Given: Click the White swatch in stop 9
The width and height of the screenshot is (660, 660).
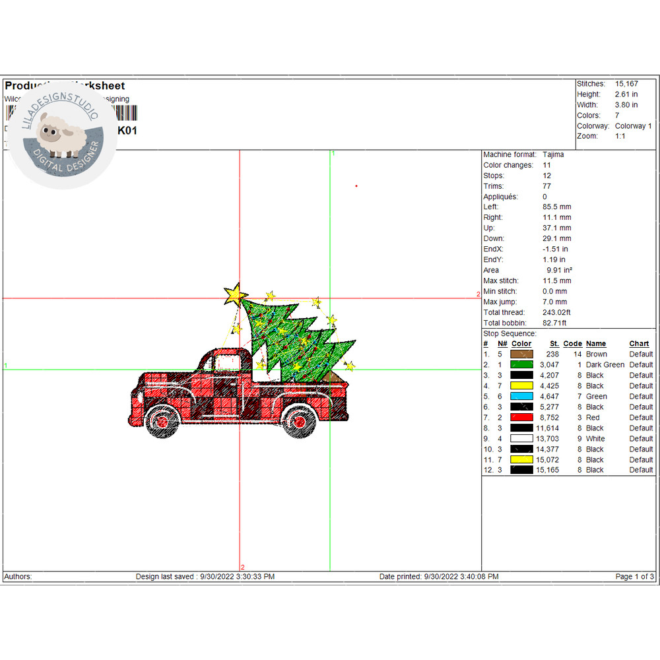Looking at the screenshot, I should pos(521,438).
